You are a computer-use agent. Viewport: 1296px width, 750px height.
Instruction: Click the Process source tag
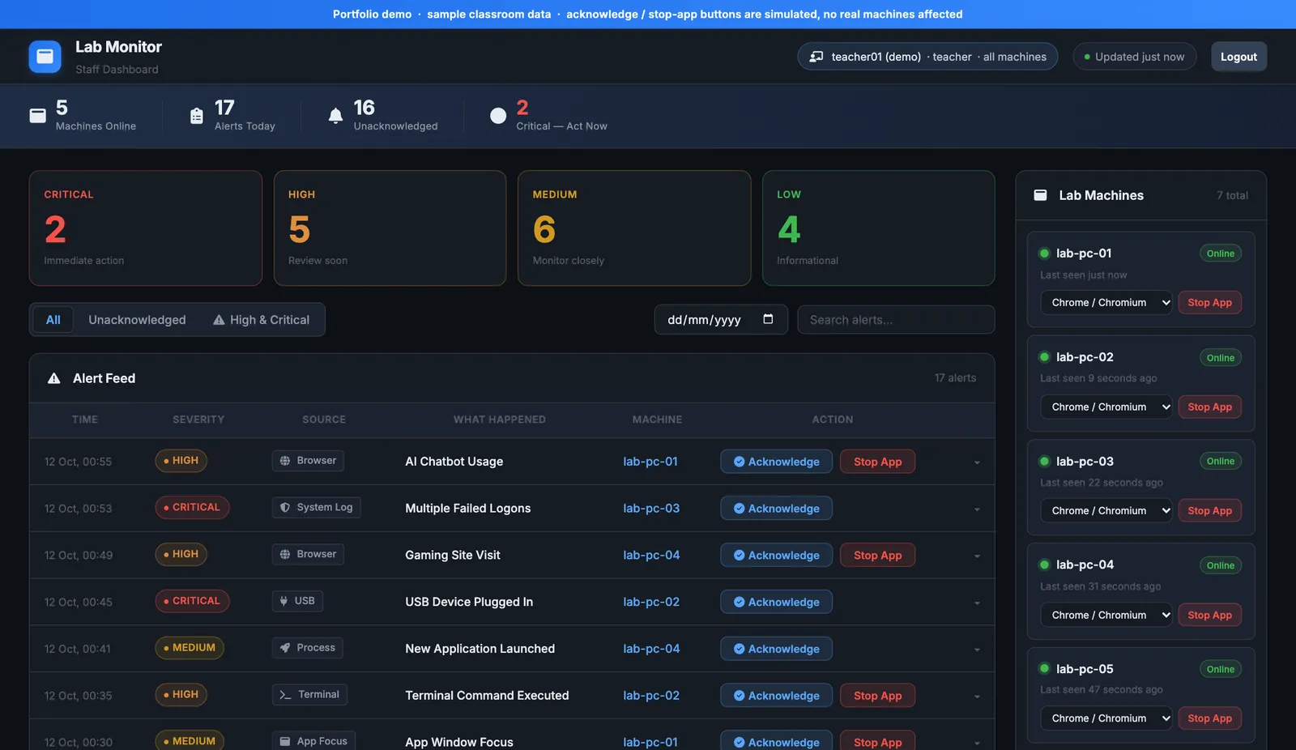(308, 648)
